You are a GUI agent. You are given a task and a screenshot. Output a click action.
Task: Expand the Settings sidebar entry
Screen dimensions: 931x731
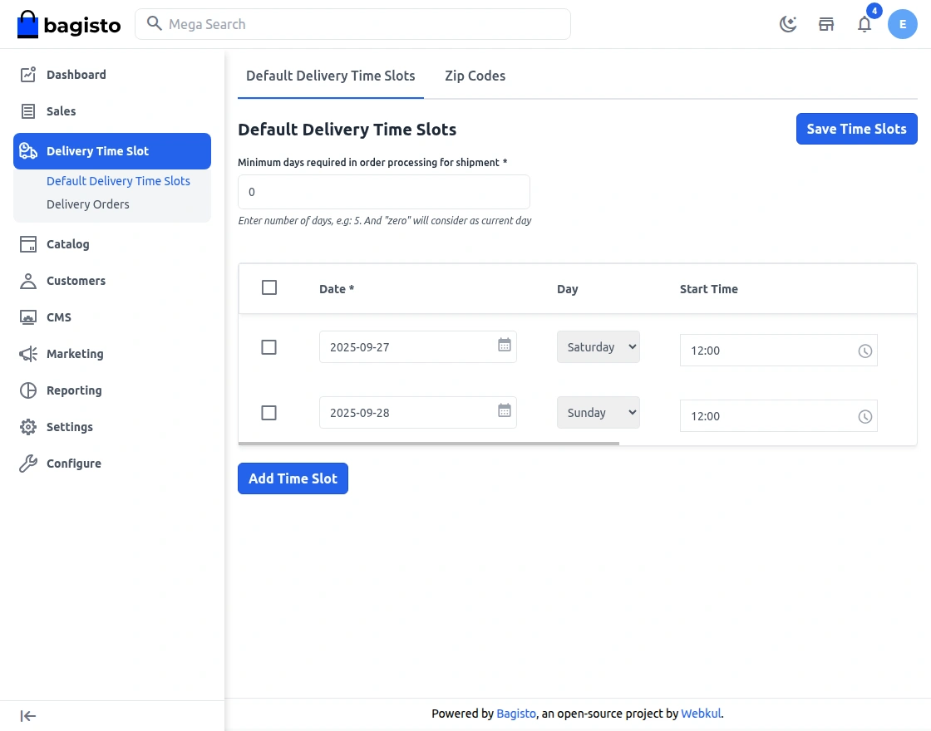click(70, 427)
